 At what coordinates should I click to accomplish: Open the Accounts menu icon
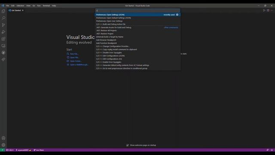tap(3, 138)
